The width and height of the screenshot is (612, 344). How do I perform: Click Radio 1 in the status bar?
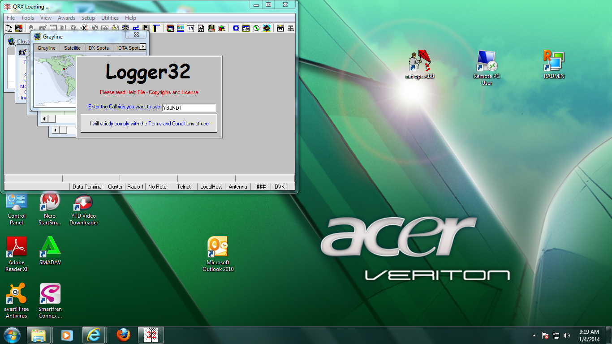[135, 187]
